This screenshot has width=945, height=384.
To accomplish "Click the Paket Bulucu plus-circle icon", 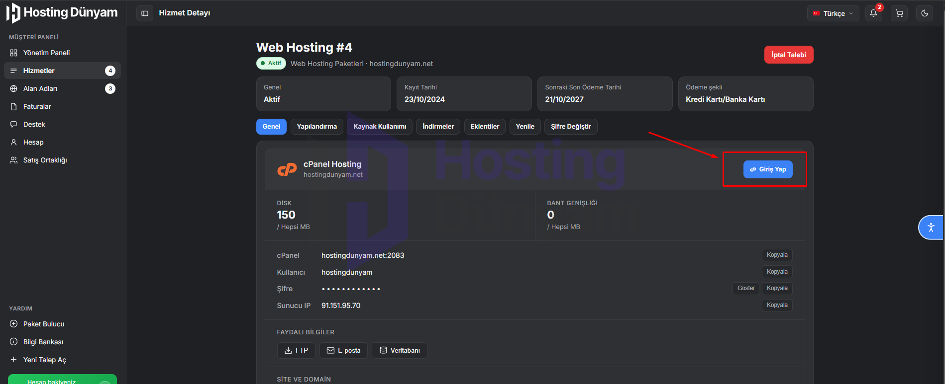I will click(x=13, y=324).
